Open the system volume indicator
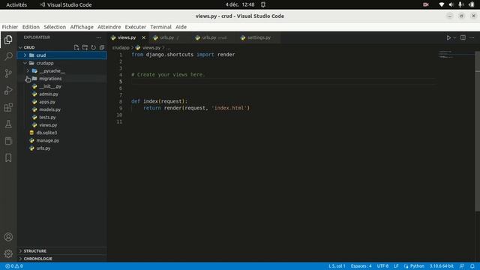The width and height of the screenshot is (480, 270). (x=451, y=4)
